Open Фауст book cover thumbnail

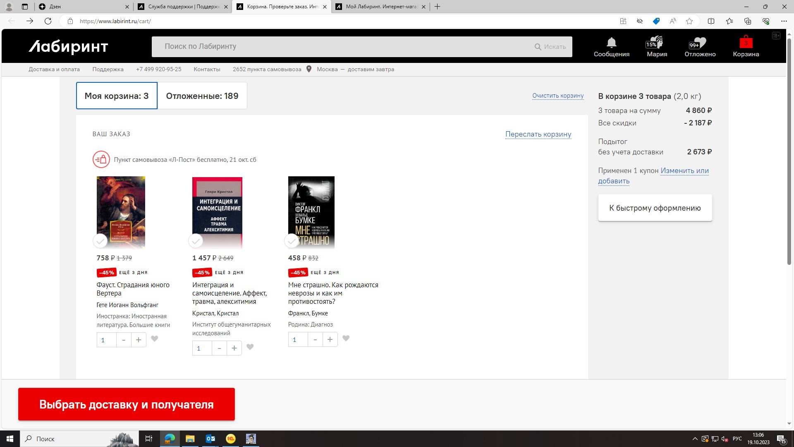click(x=121, y=212)
